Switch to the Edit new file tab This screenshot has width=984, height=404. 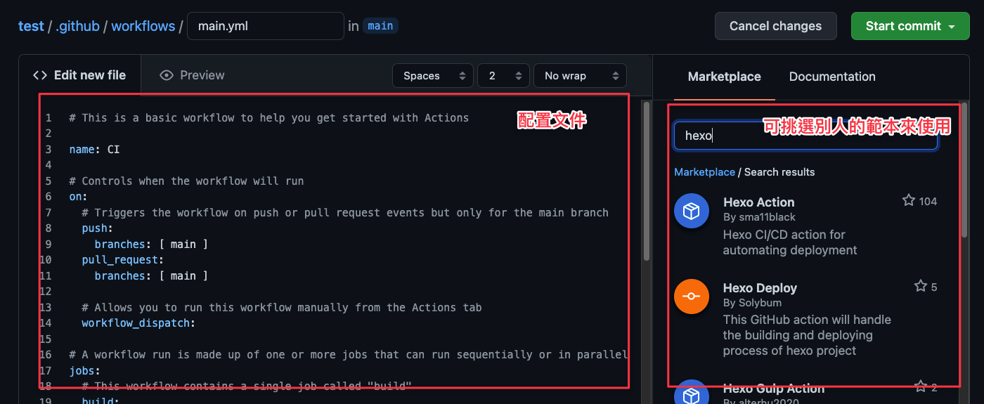point(80,75)
